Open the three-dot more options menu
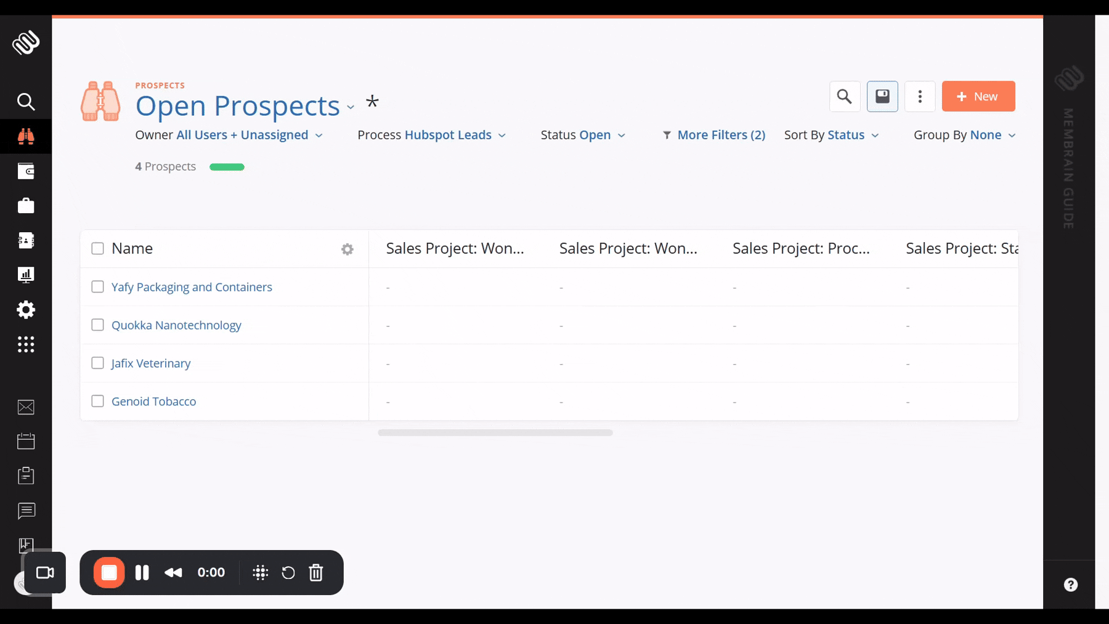Viewport: 1109px width, 624px height. [x=920, y=97]
